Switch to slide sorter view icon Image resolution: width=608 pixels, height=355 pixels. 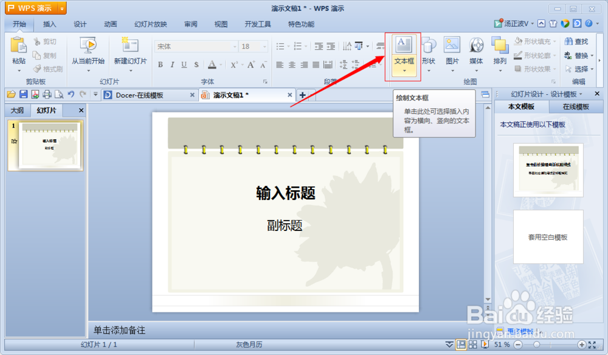472,345
